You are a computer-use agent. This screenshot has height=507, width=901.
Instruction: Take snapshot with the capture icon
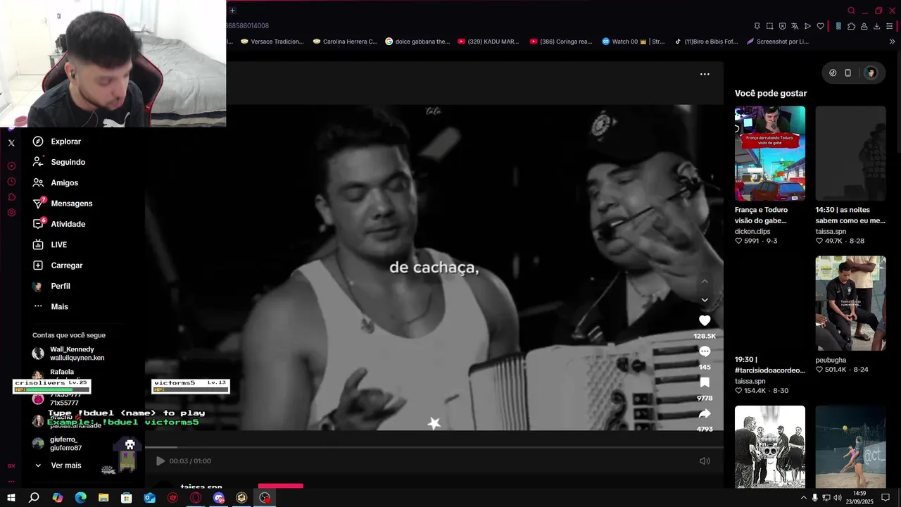tap(769, 26)
